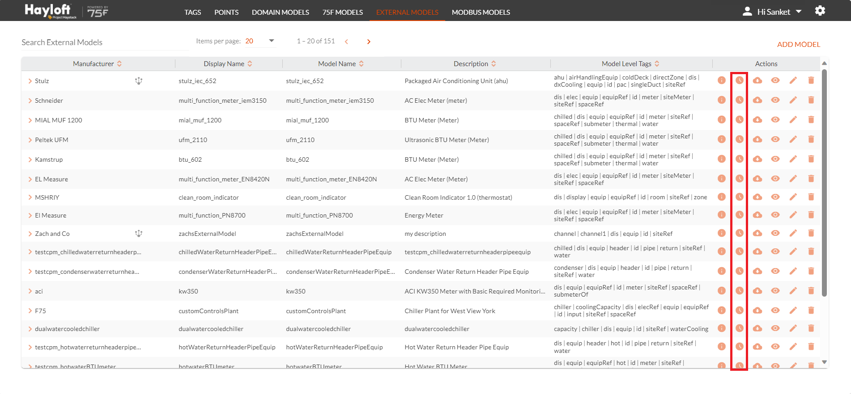The width and height of the screenshot is (851, 394).
Task: Delete the Kamstrup model
Action: [811, 159]
